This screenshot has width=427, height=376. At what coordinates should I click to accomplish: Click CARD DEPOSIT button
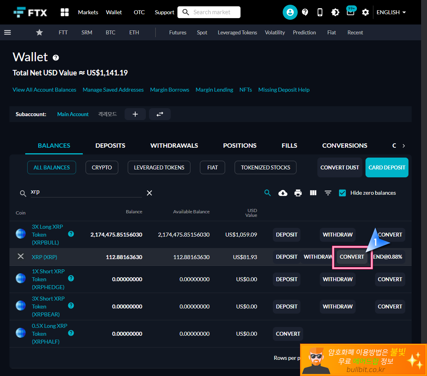[x=387, y=167]
